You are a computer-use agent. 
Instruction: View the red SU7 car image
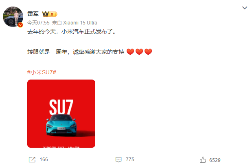coord(61,113)
